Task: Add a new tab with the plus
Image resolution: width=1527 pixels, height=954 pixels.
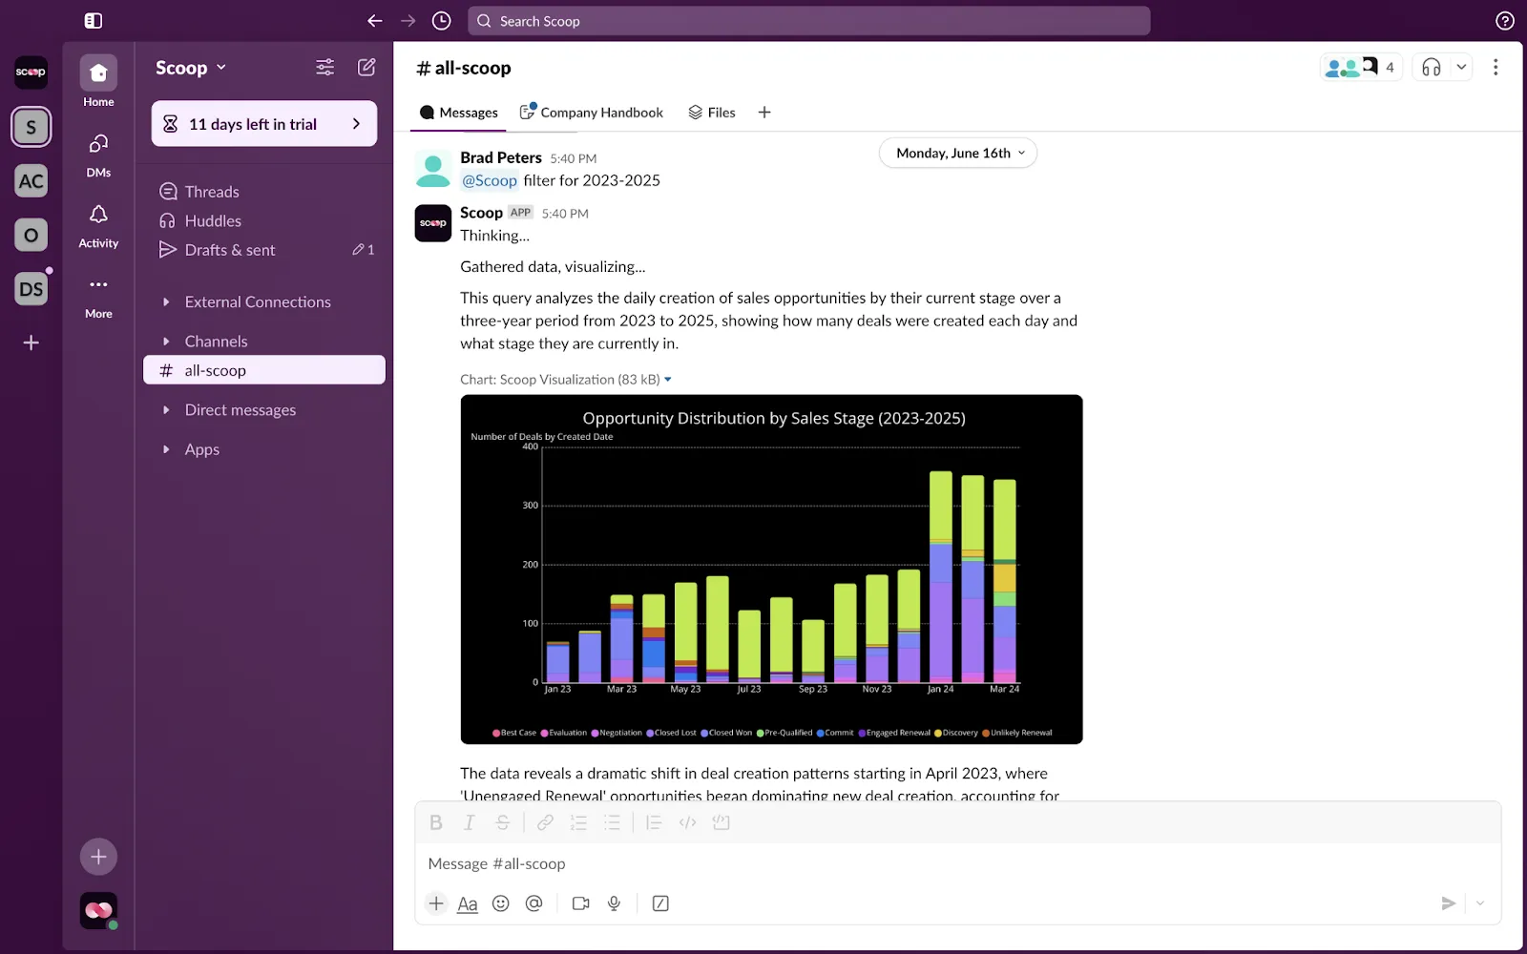Action: pyautogui.click(x=764, y=113)
